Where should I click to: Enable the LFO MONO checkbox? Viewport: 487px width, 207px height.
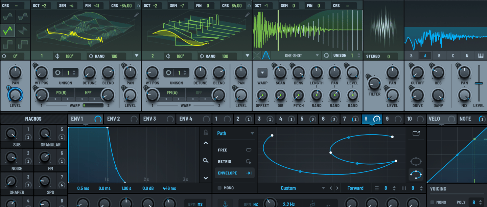pyautogui.click(x=219, y=188)
